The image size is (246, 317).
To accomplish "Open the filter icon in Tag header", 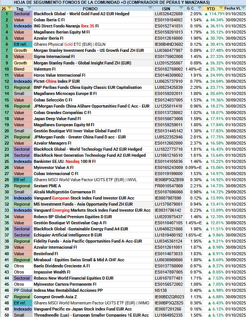I will click(x=29, y=8).
